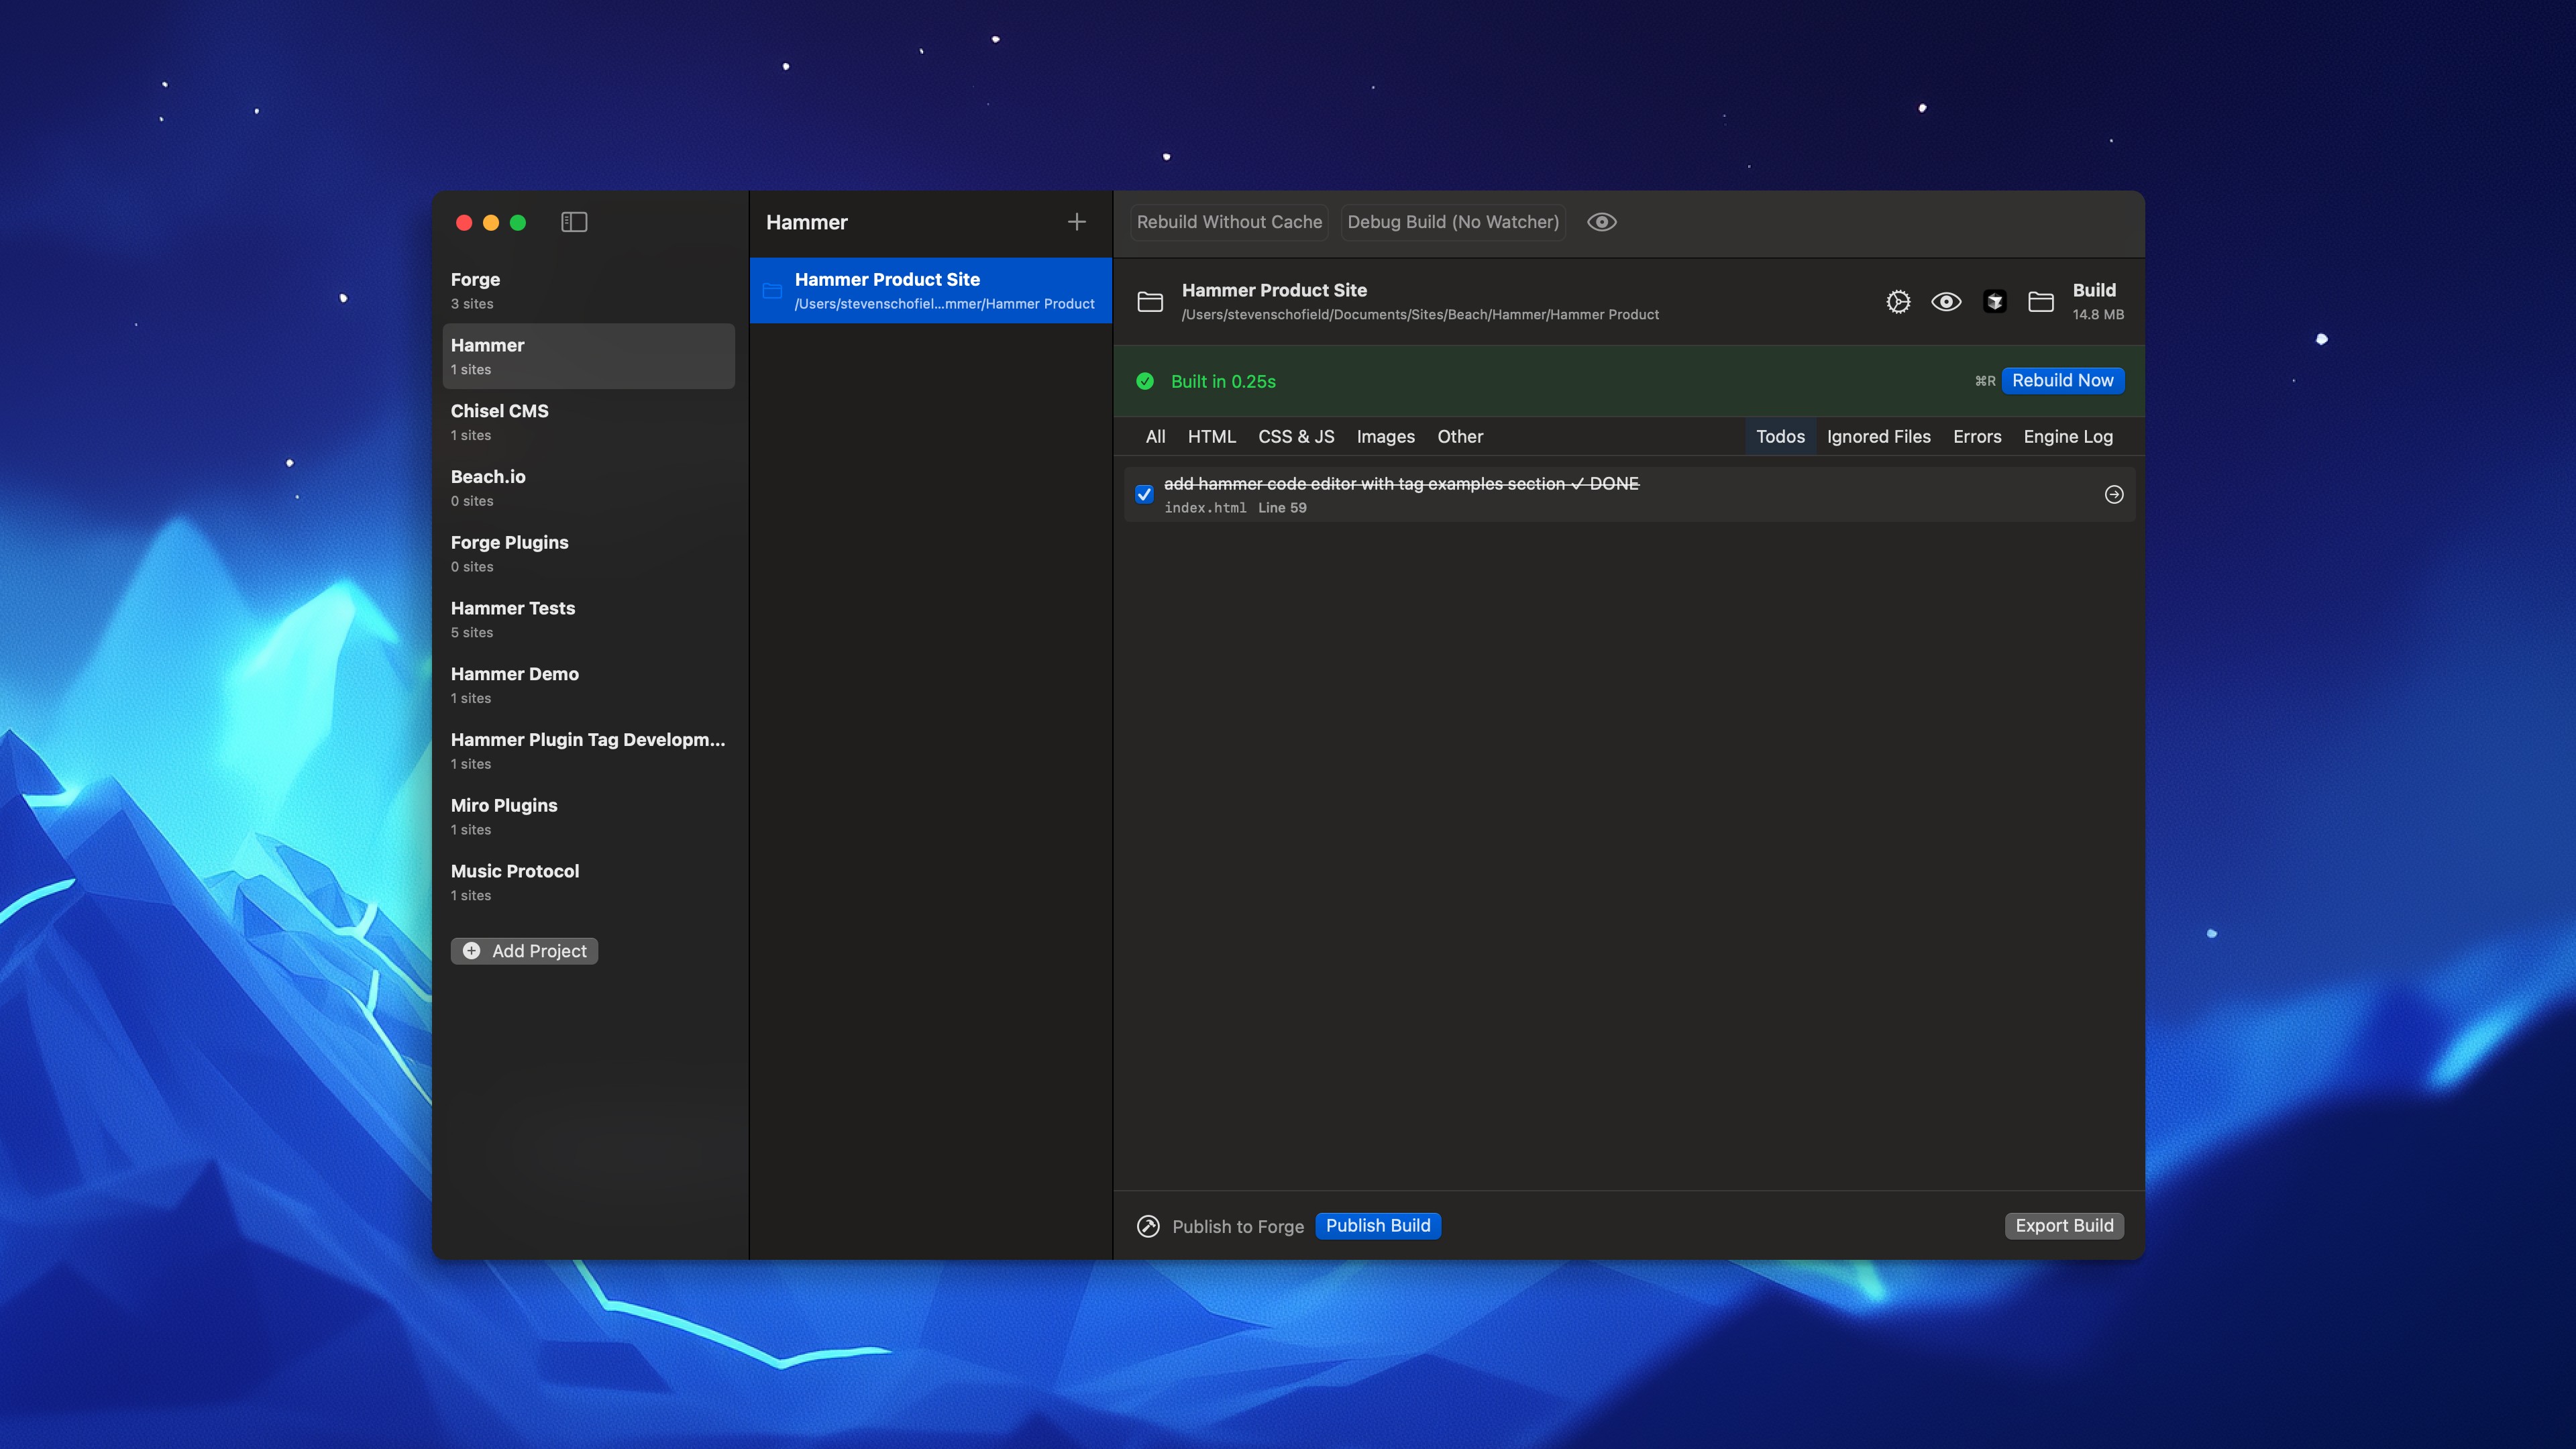Switch to the Images tab
The width and height of the screenshot is (2576, 1449).
[x=1385, y=437]
